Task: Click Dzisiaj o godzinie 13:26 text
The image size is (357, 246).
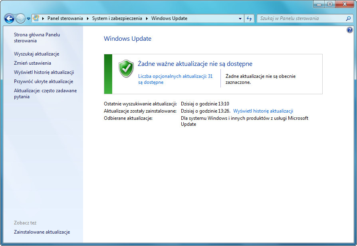Action: click(205, 111)
